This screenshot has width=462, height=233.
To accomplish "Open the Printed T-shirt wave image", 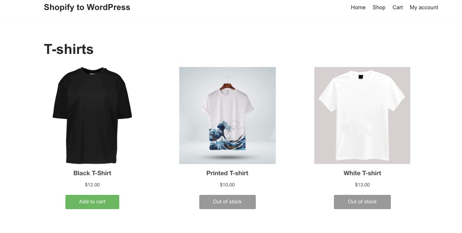I will click(227, 116).
